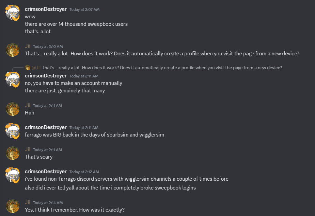
Task: Click crimsonDestroyer's avatar beside the "wow" message
Action: point(13,13)
